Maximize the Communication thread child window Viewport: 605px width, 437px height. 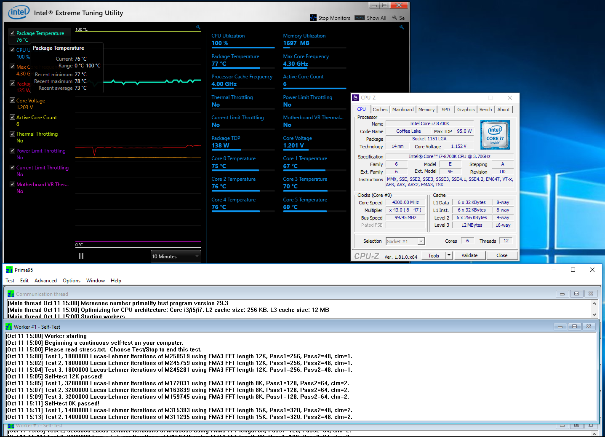pyautogui.click(x=576, y=294)
